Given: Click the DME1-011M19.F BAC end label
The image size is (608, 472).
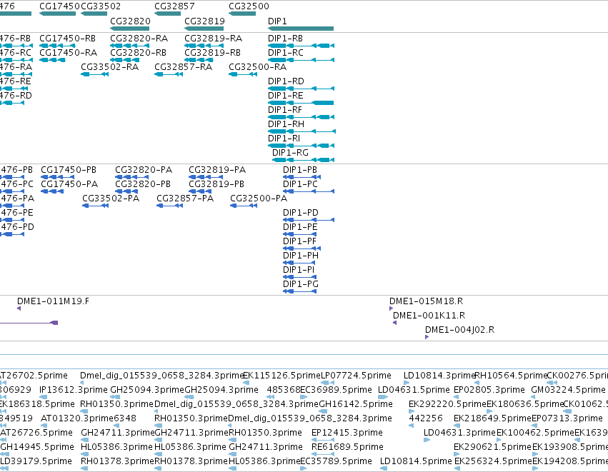Looking at the screenshot, I should tap(53, 301).
